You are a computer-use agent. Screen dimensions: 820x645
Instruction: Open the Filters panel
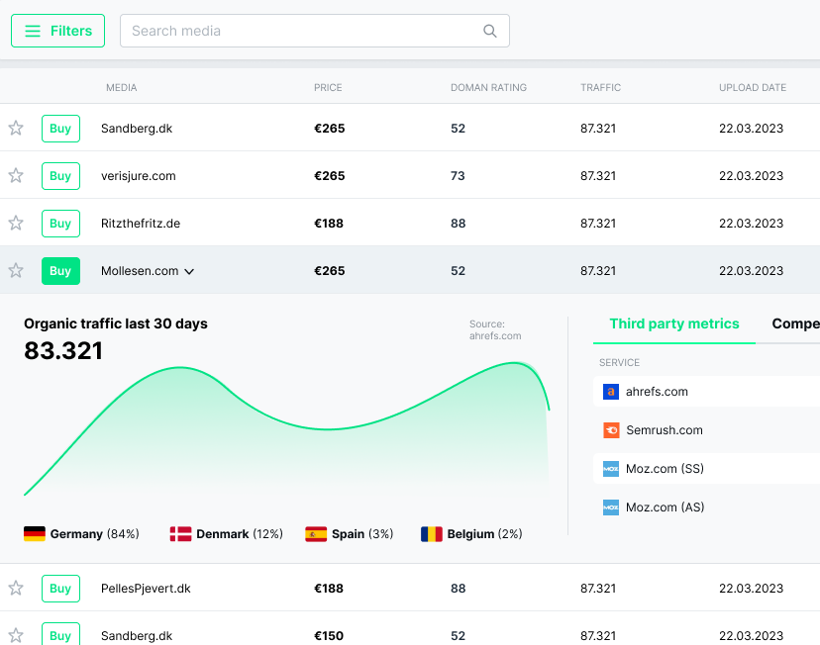[57, 31]
